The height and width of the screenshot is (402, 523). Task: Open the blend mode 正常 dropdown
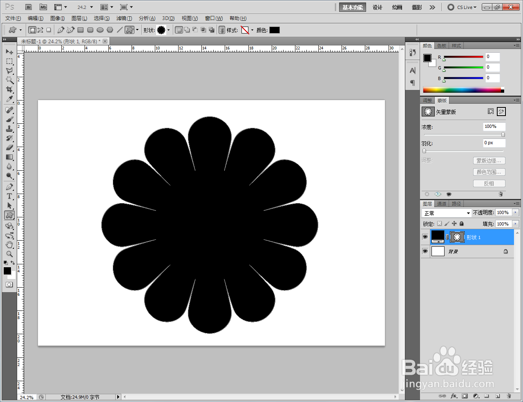point(447,213)
